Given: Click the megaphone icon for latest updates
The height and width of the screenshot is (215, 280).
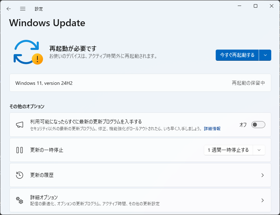Looking at the screenshot, I should [x=20, y=125].
